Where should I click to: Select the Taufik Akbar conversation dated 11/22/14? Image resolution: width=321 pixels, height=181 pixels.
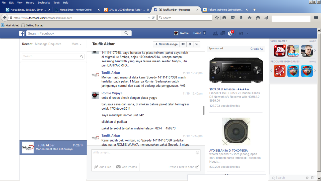pyautogui.click(x=53, y=148)
